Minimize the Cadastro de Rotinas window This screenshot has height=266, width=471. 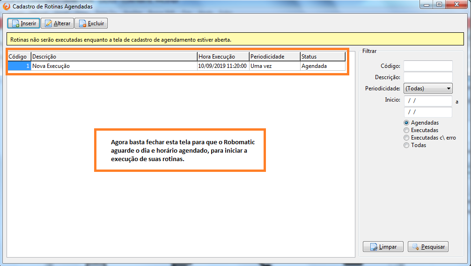426,5
